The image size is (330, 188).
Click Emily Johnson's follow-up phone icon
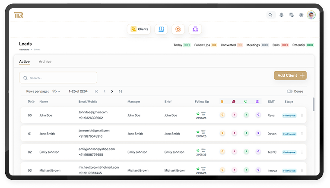pos(198,150)
